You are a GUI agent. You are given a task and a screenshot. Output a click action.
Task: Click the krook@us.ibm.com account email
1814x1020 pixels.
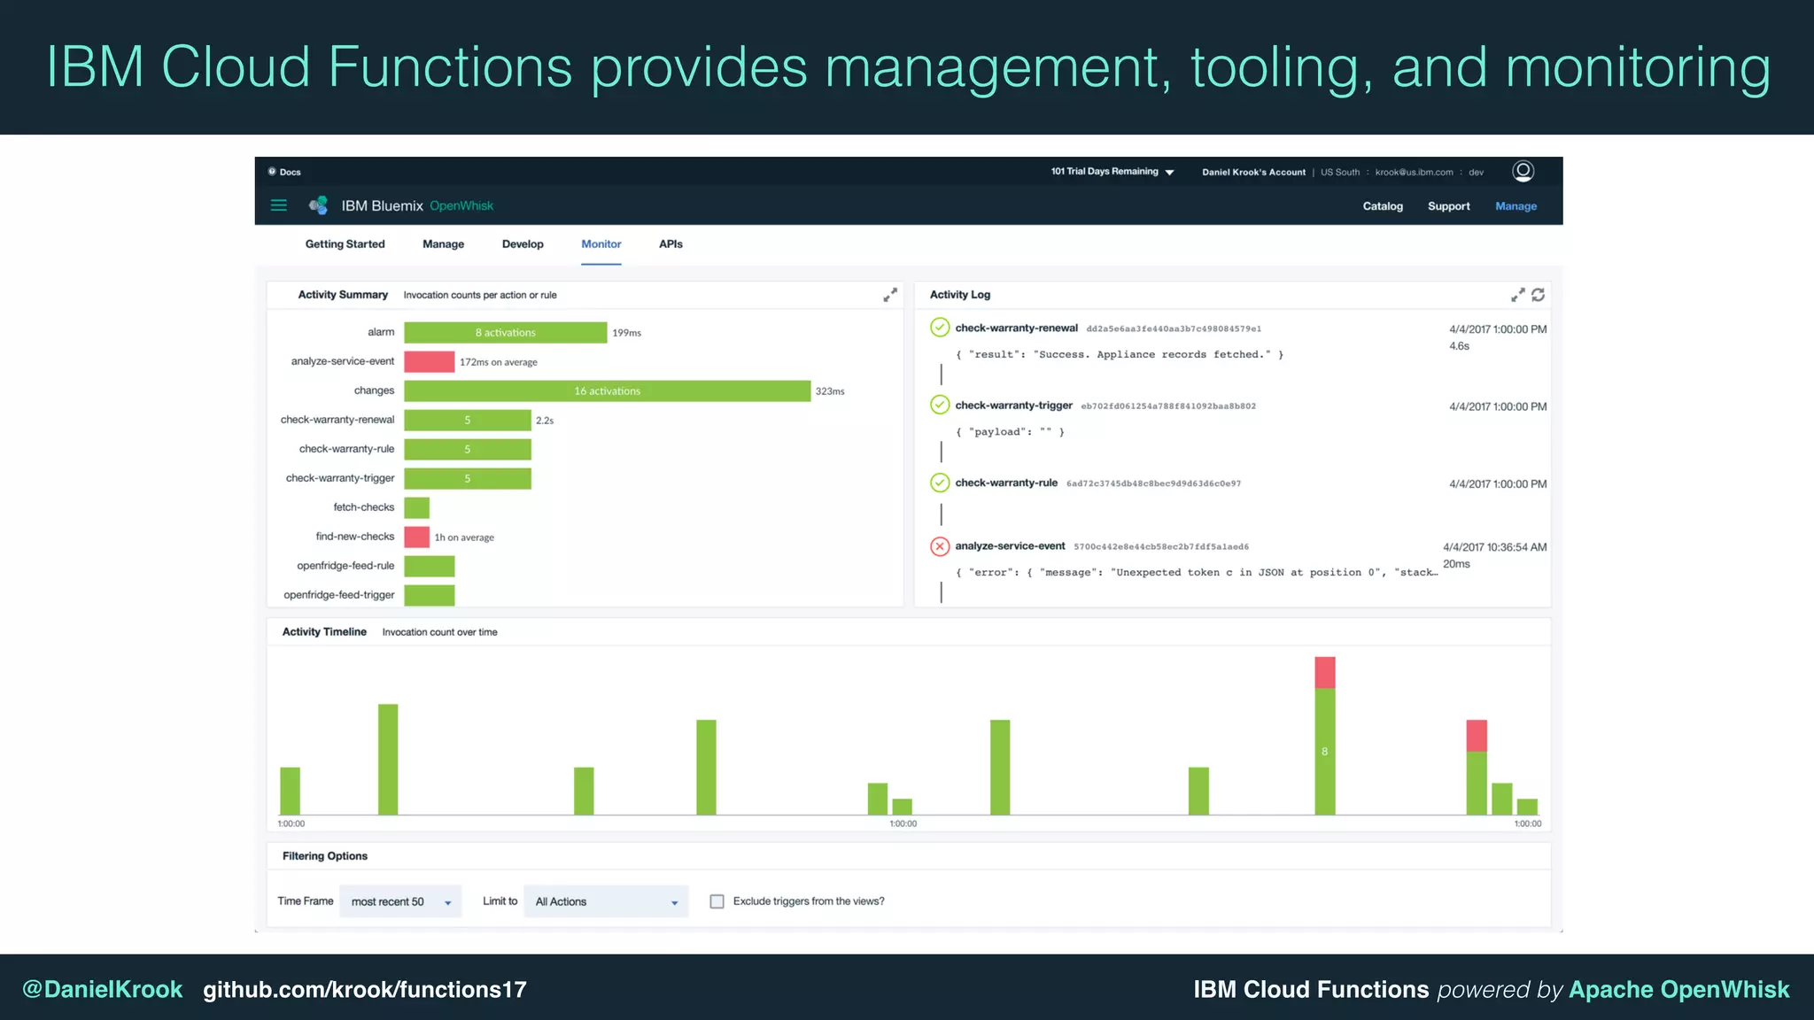tap(1414, 172)
